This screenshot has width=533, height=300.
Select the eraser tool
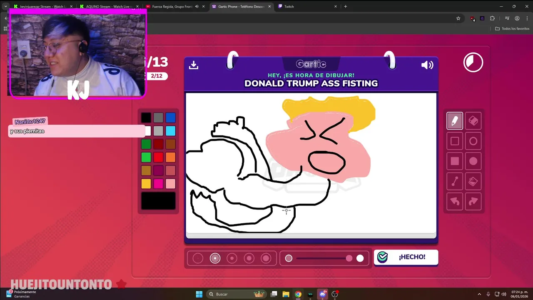pyautogui.click(x=473, y=121)
